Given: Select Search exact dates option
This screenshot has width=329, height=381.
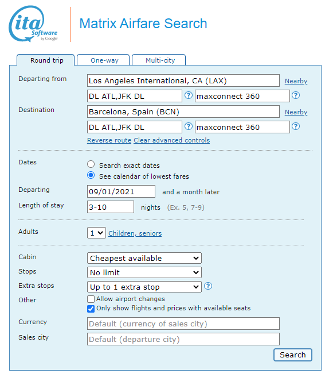Looking at the screenshot, I should coord(91,164).
